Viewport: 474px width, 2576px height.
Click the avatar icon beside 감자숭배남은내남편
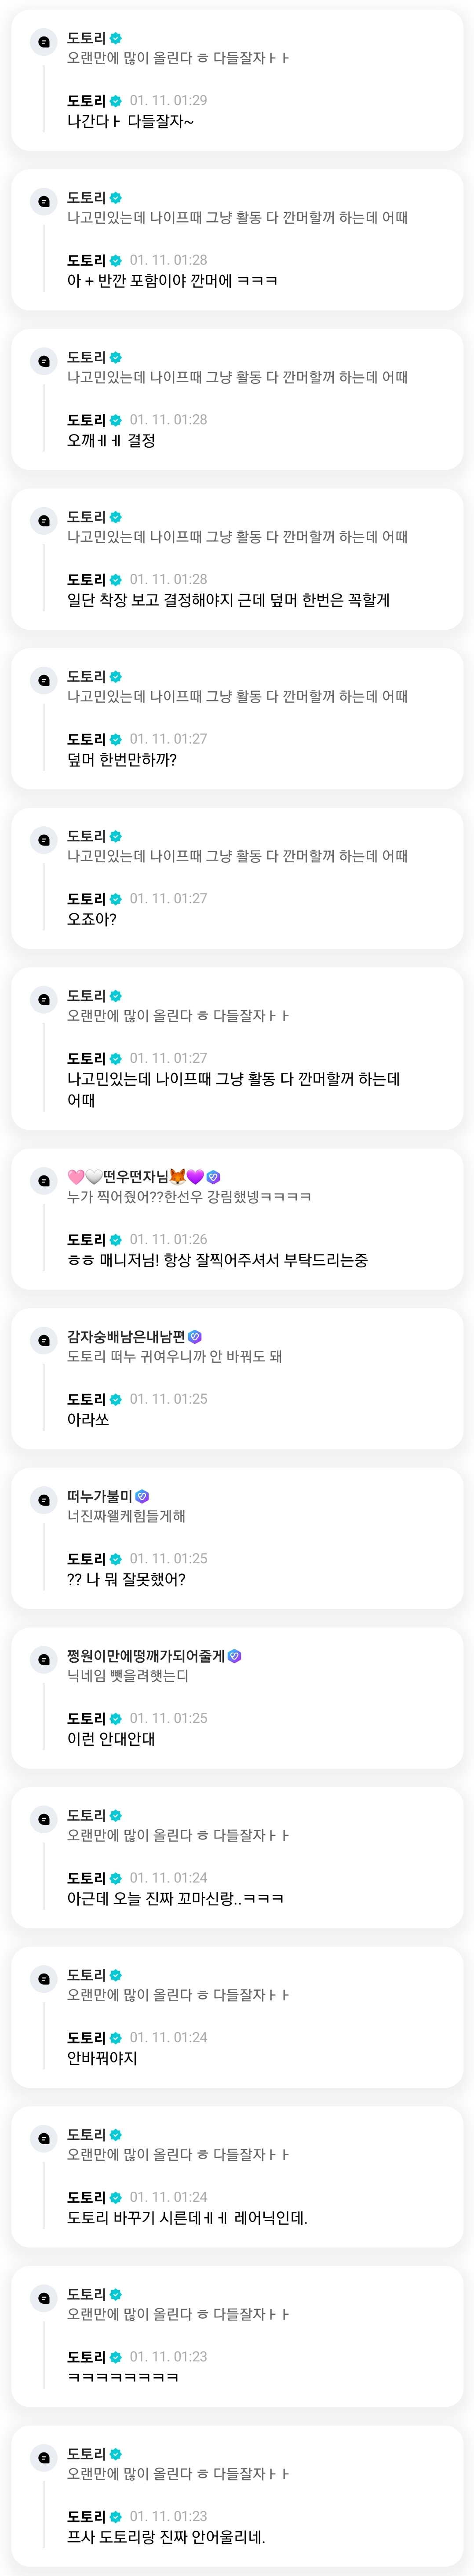(x=44, y=1340)
